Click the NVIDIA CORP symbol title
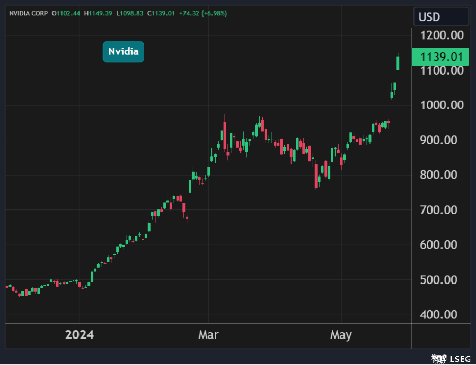 point(28,13)
